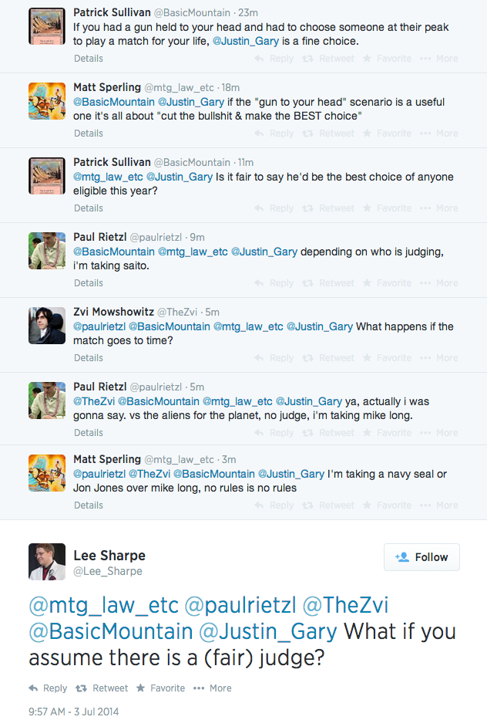Reply to Matt Sperling's 3m tweet
Screen dimensions: 487x720
click(274, 505)
